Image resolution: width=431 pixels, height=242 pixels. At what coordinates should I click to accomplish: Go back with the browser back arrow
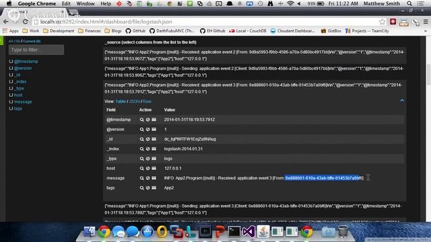(6, 22)
